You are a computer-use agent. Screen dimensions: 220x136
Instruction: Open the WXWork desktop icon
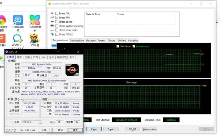18,42
